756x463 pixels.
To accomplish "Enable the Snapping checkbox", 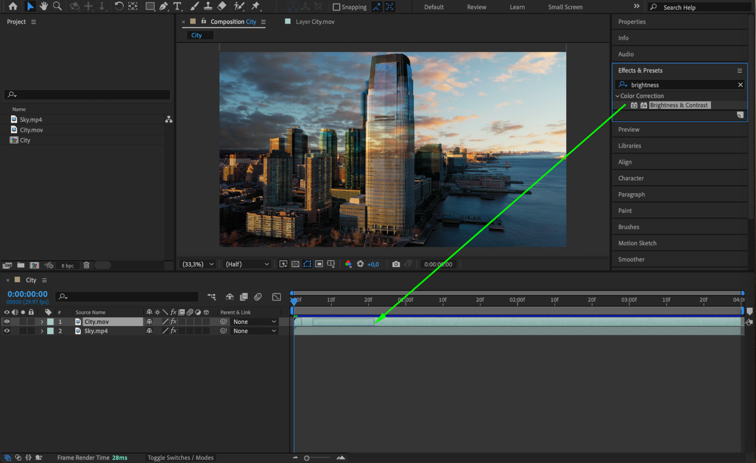I will pyautogui.click(x=336, y=7).
